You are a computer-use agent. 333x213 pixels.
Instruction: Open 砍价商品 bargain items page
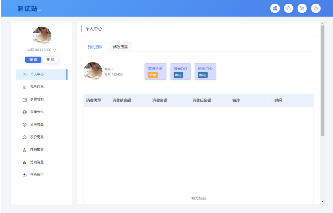pos(37,137)
